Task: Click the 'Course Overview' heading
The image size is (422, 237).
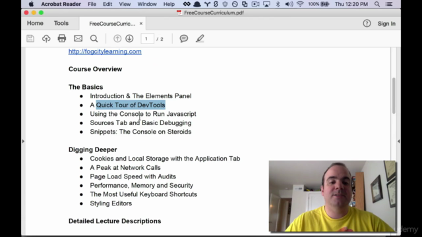Action: click(x=95, y=69)
